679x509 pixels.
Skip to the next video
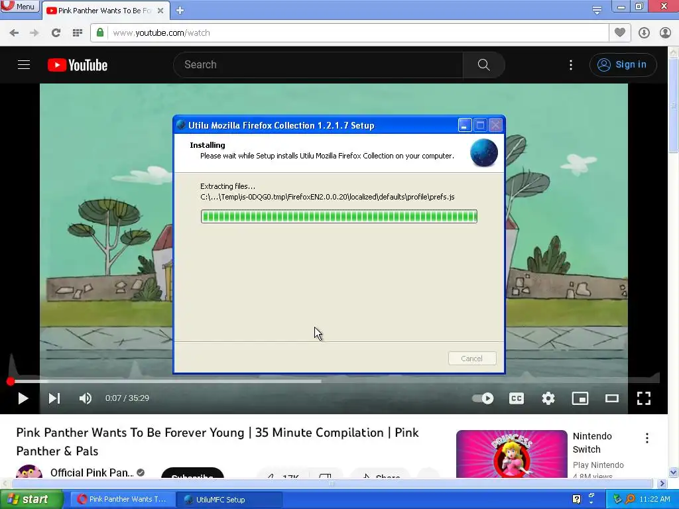[54, 398]
